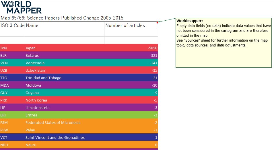Select the value -3 in Eritrea row
Viewport: 274px width, 150px height.
(131, 115)
